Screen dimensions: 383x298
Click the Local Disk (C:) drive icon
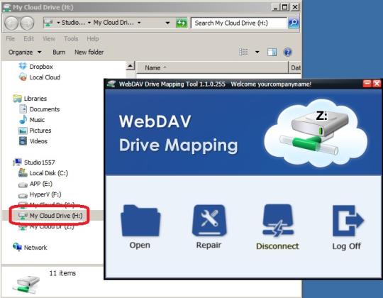[x=23, y=172]
